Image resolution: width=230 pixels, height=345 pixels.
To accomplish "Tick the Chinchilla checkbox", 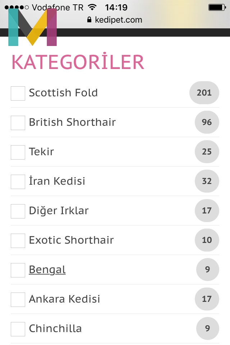I will point(18,329).
